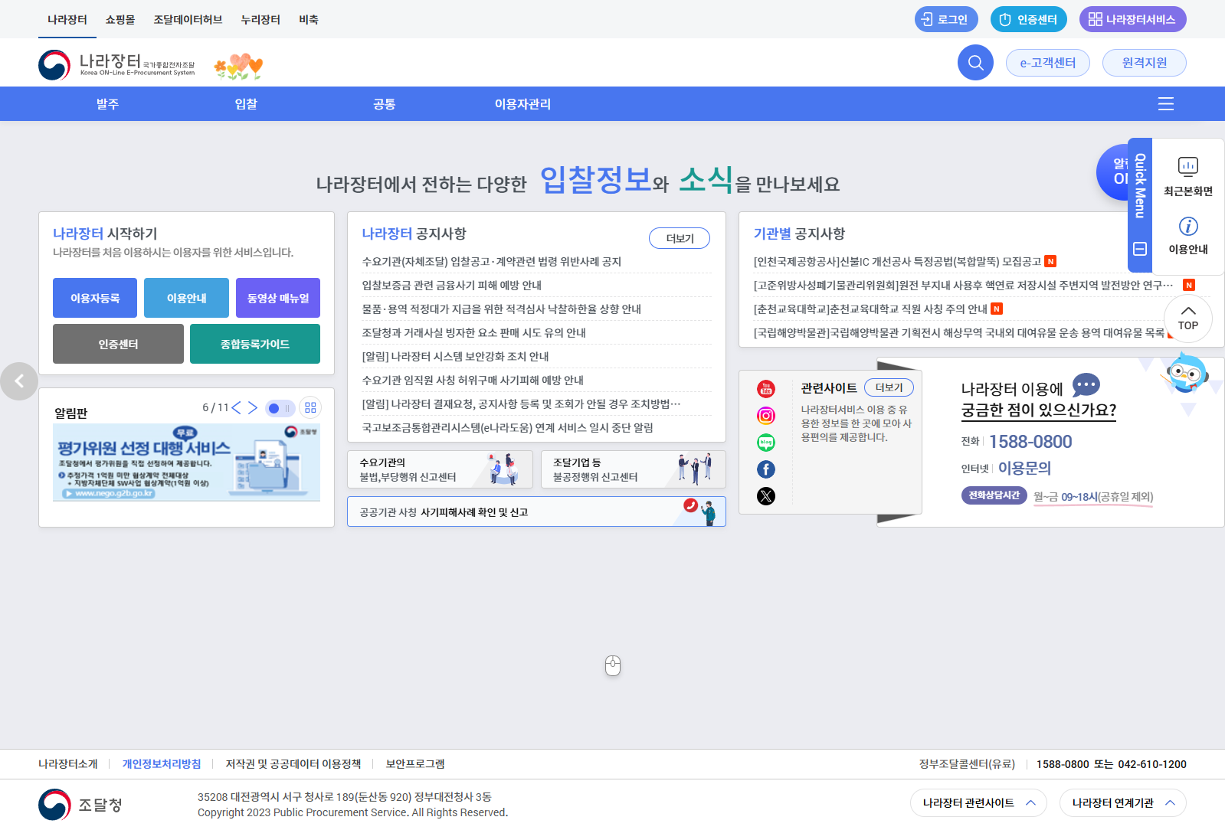Open 나라장터서비스 purple button
1225x830 pixels.
1132,19
